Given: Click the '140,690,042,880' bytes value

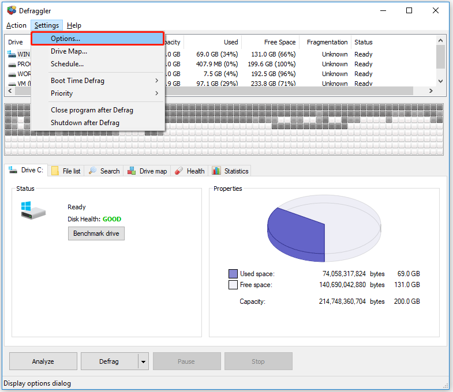Looking at the screenshot, I should point(342,285).
